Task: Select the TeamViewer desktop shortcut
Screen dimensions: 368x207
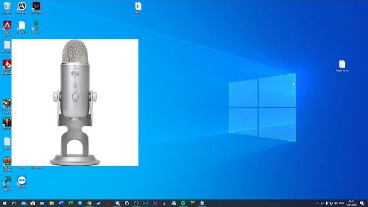Action: (x=22, y=182)
